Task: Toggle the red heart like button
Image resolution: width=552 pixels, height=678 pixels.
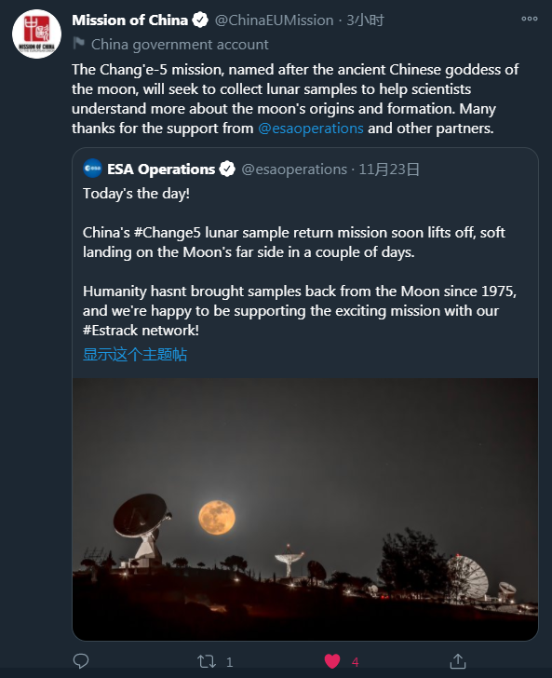Action: point(332,661)
